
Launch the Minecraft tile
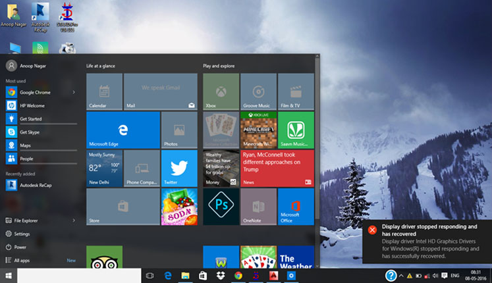coord(259,130)
